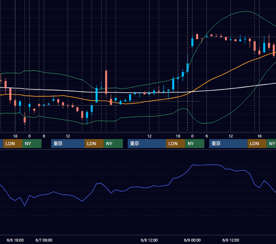Click hour label 12 above 6/9 東京 block

point(231,136)
